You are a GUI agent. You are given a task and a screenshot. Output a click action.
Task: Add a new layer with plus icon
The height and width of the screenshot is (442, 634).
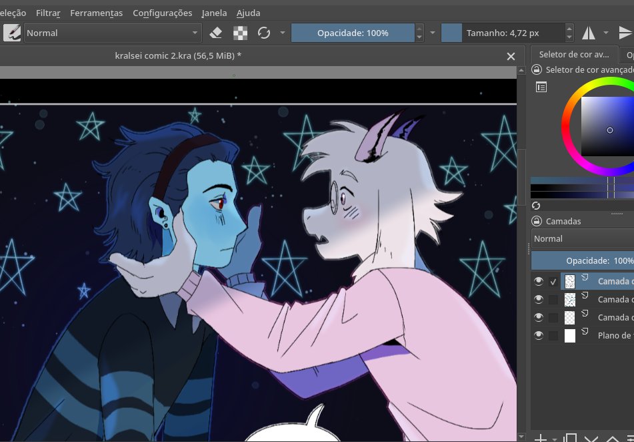[x=540, y=438]
